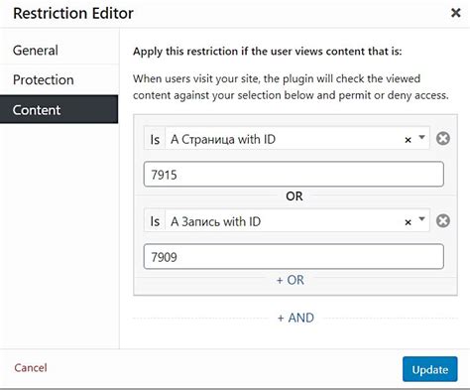
Task: Expand Запись rule using the dropdown arrow
Action: pos(421,219)
